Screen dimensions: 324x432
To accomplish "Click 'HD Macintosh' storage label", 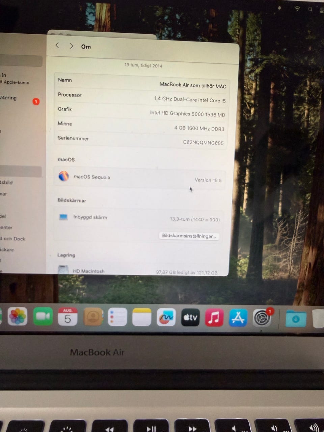I will (88, 271).
